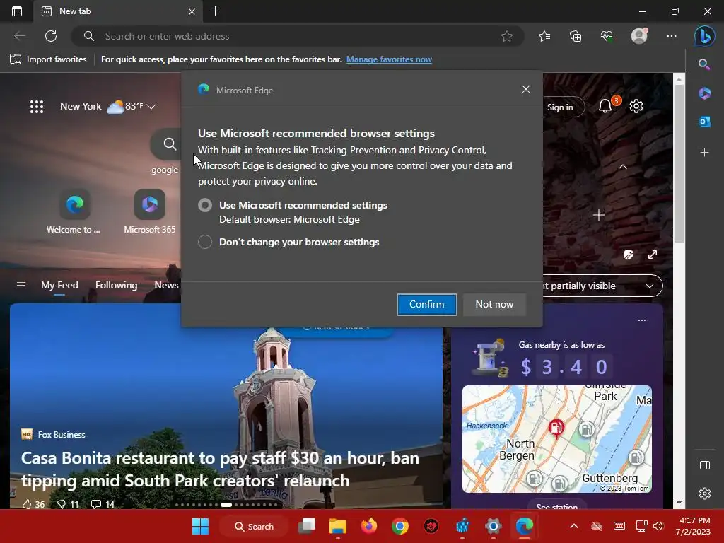Open Outlook in the sidebar
The height and width of the screenshot is (543, 724).
click(704, 122)
